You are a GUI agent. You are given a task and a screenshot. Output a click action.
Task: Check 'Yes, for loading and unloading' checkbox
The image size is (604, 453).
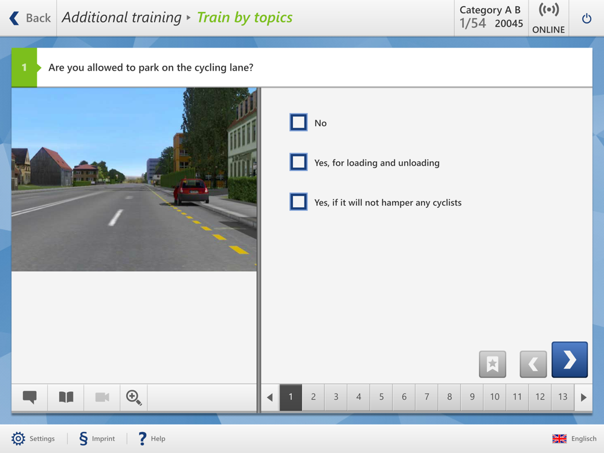point(298,162)
